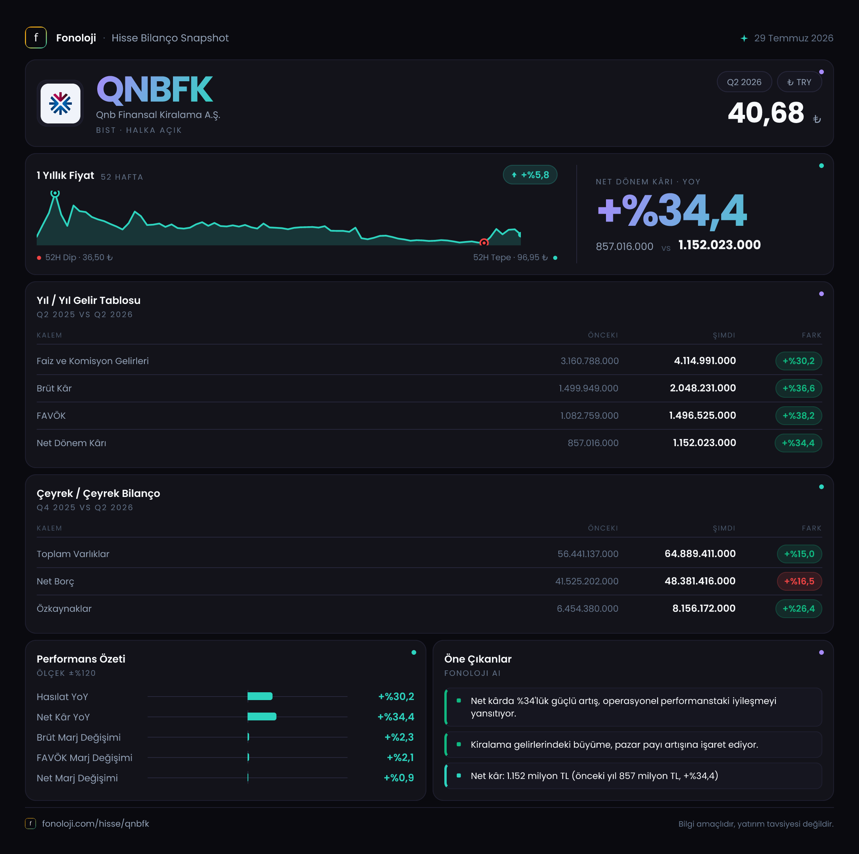
Task: Click the 1 year price chart area
Action: tap(279, 218)
